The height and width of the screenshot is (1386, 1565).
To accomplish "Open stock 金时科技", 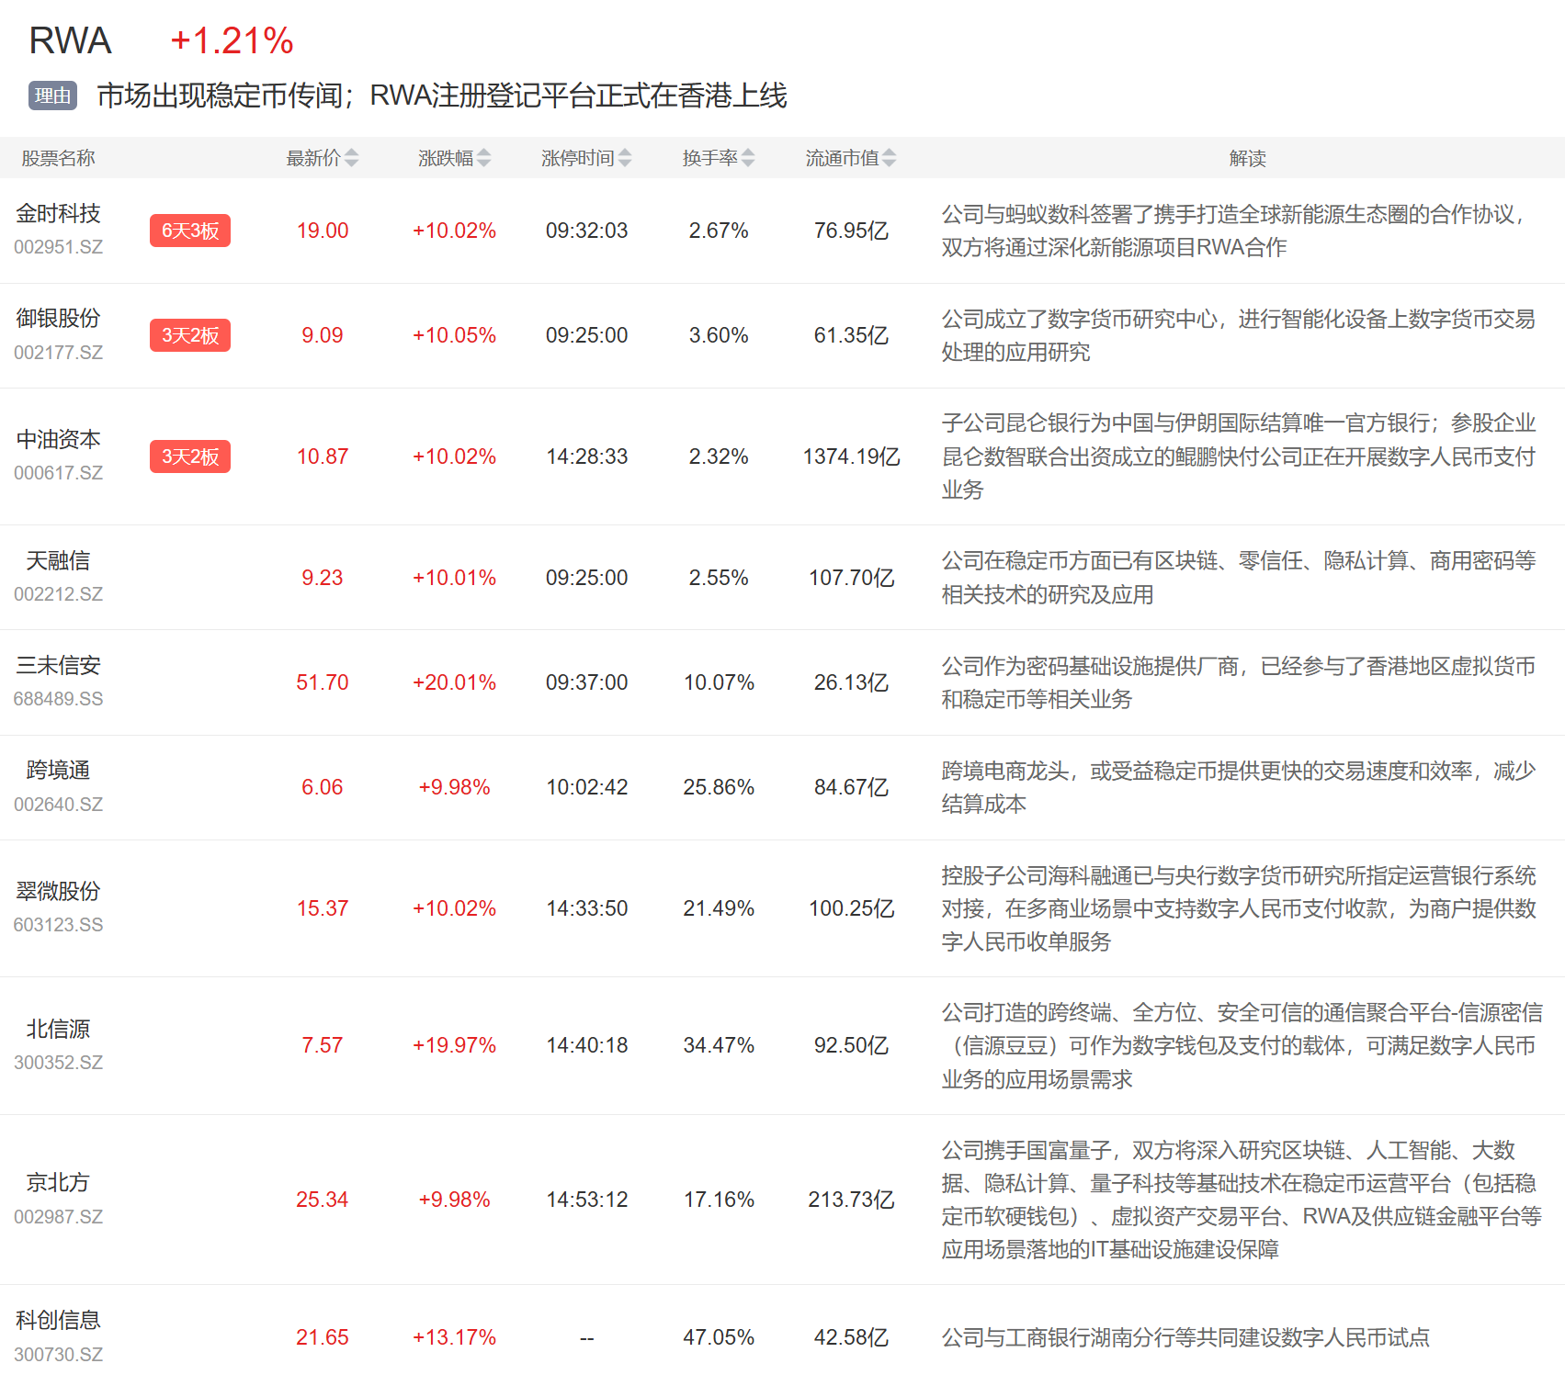I will coord(58,213).
